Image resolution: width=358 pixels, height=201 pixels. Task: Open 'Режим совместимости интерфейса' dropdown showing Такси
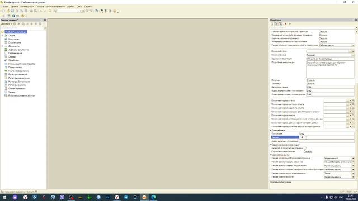tap(353, 173)
